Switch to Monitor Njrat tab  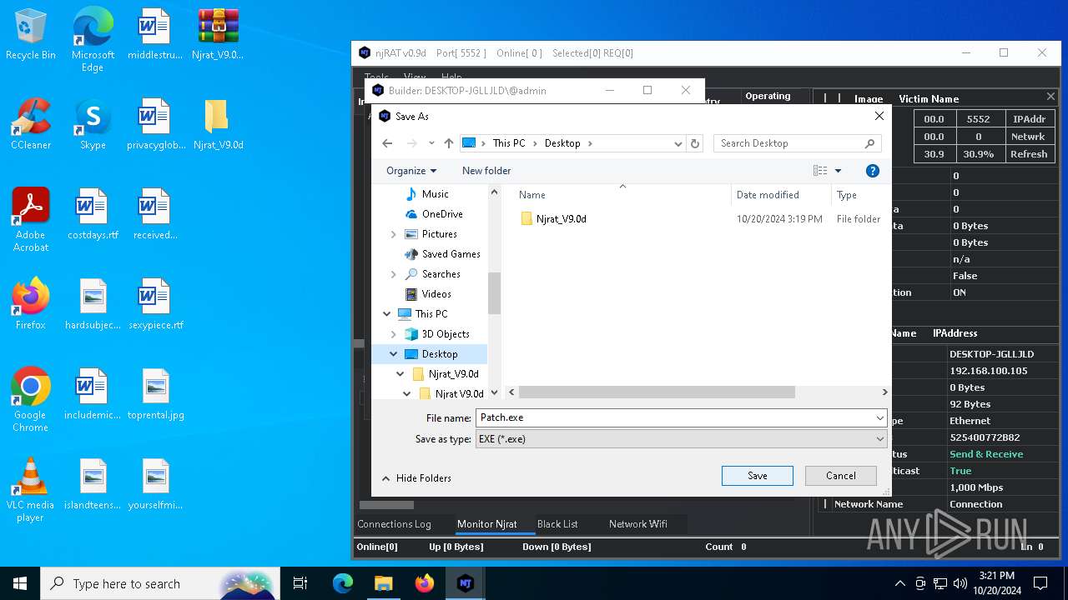pyautogui.click(x=487, y=524)
